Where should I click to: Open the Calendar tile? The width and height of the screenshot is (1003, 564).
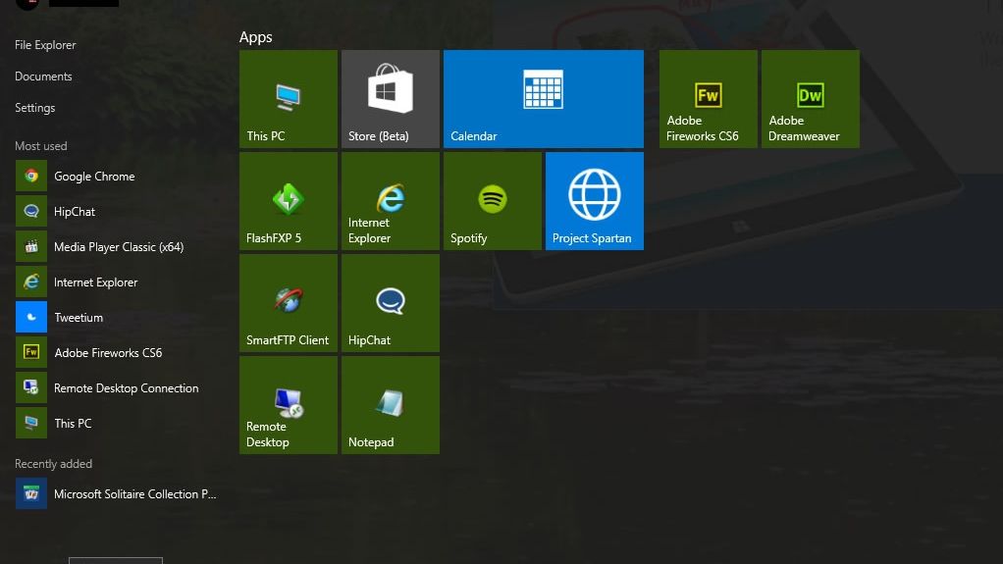pos(544,99)
